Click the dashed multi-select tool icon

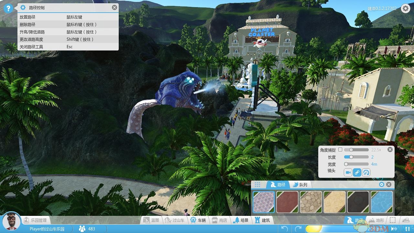392,220
